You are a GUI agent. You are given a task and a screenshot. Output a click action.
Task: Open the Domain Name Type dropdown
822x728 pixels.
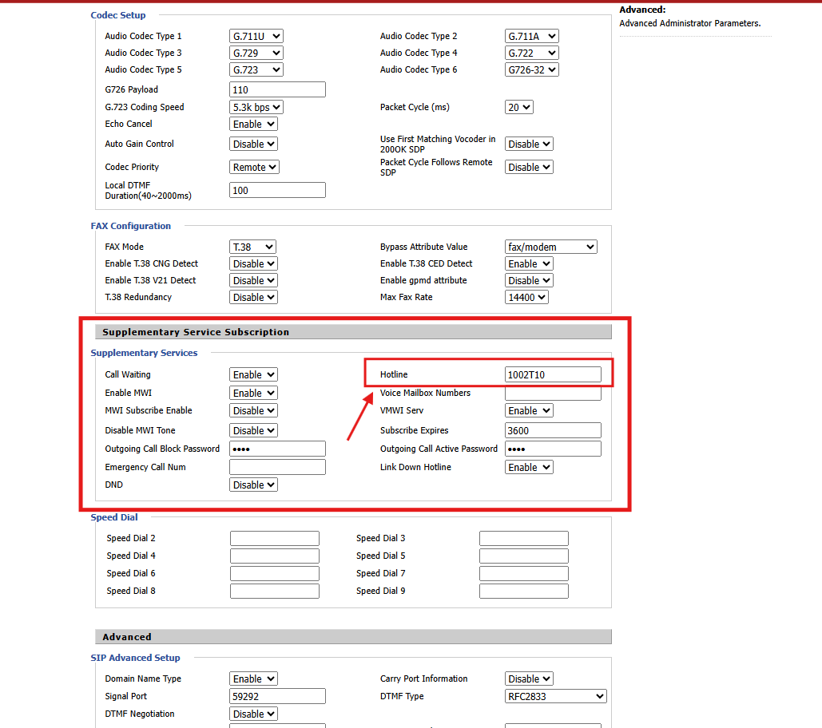pos(253,679)
